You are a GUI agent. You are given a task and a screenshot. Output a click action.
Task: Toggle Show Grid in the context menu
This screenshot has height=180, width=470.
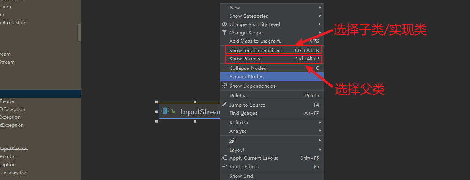pyautogui.click(x=241, y=176)
